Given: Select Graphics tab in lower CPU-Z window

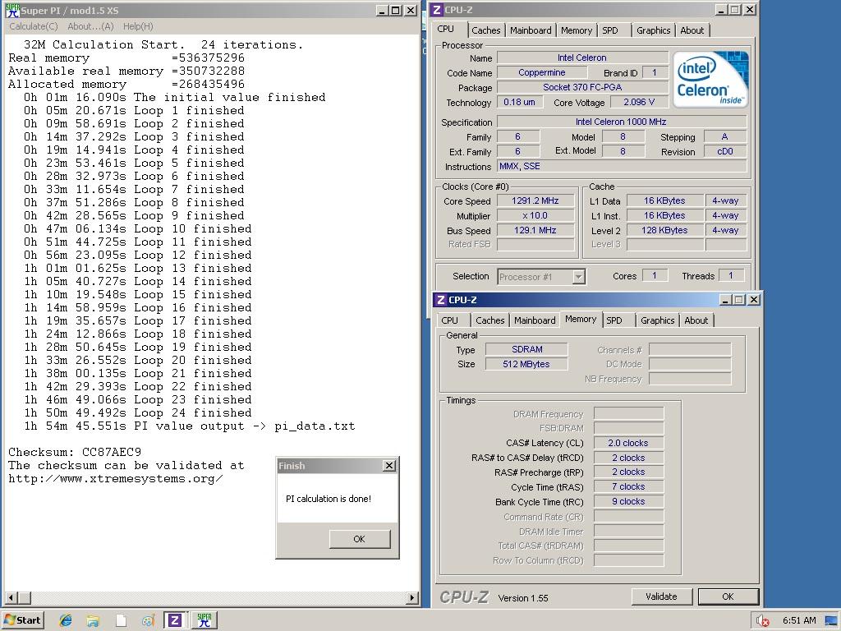Looking at the screenshot, I should pyautogui.click(x=658, y=320).
